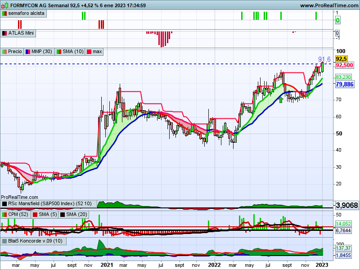Click the 100 price level on scale

(341, 51)
